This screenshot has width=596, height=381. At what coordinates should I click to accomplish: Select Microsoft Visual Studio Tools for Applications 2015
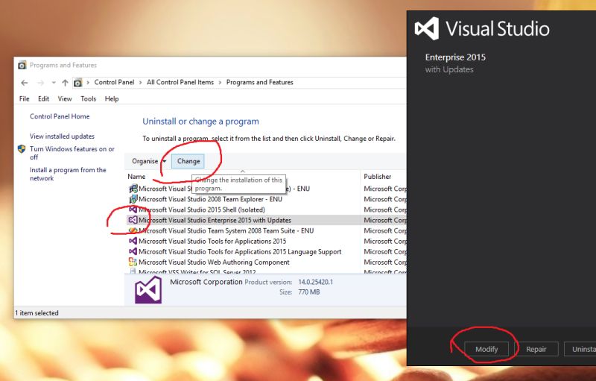(x=212, y=241)
